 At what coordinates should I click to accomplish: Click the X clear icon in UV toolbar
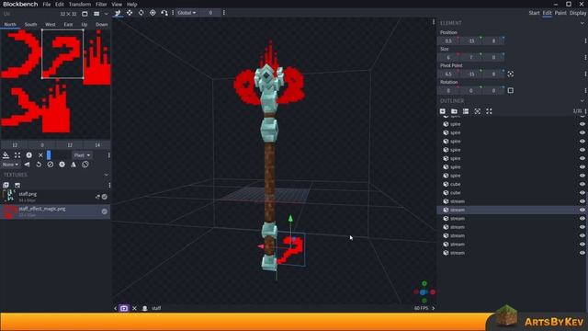[40, 155]
